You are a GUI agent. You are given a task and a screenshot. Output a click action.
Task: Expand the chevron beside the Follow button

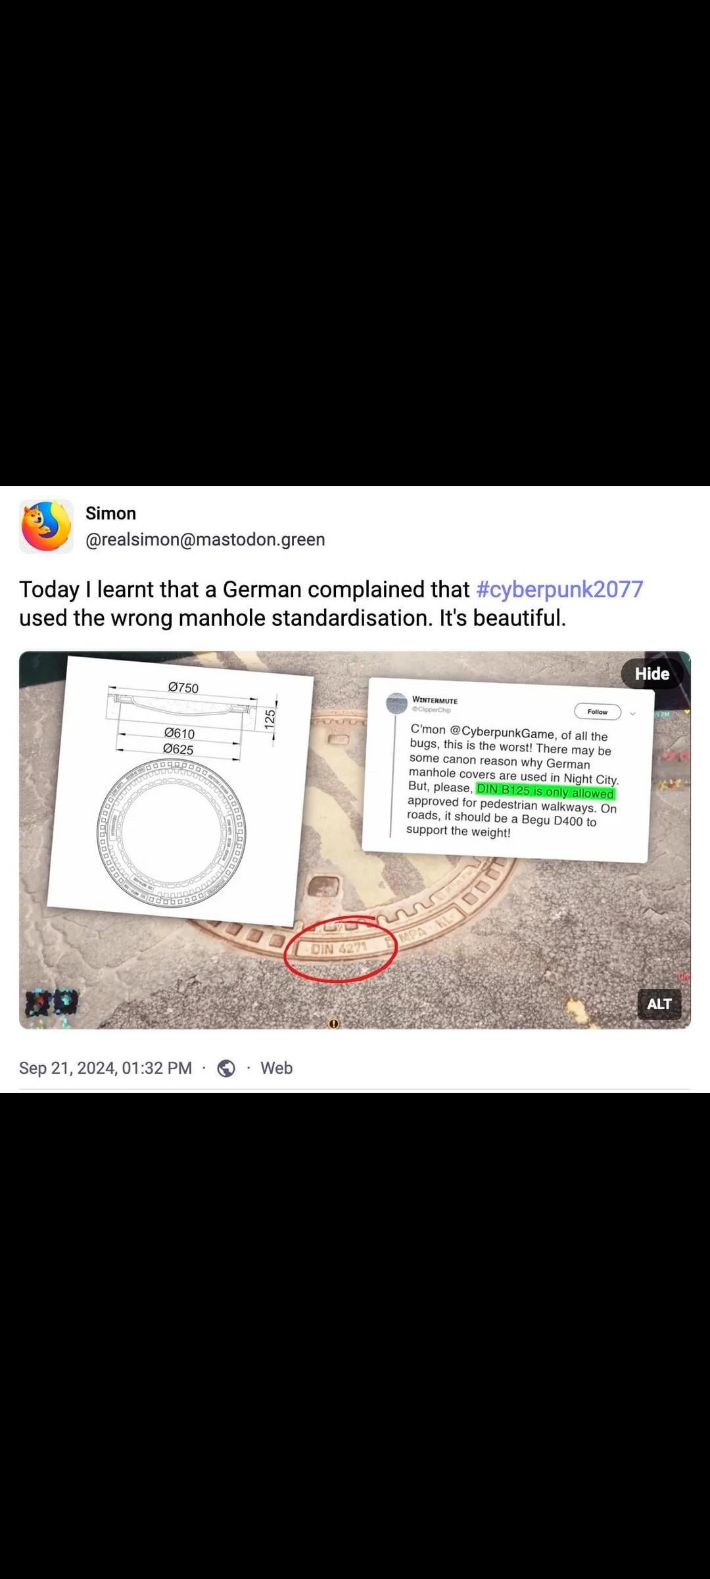[632, 714]
